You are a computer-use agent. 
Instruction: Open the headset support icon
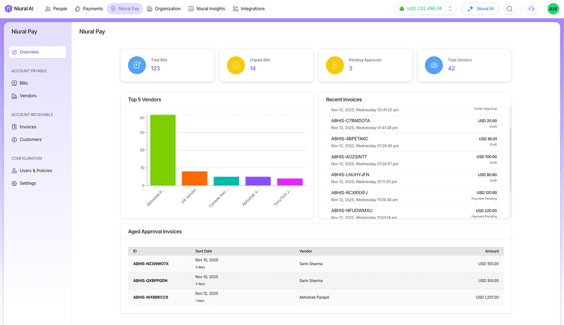tap(531, 9)
